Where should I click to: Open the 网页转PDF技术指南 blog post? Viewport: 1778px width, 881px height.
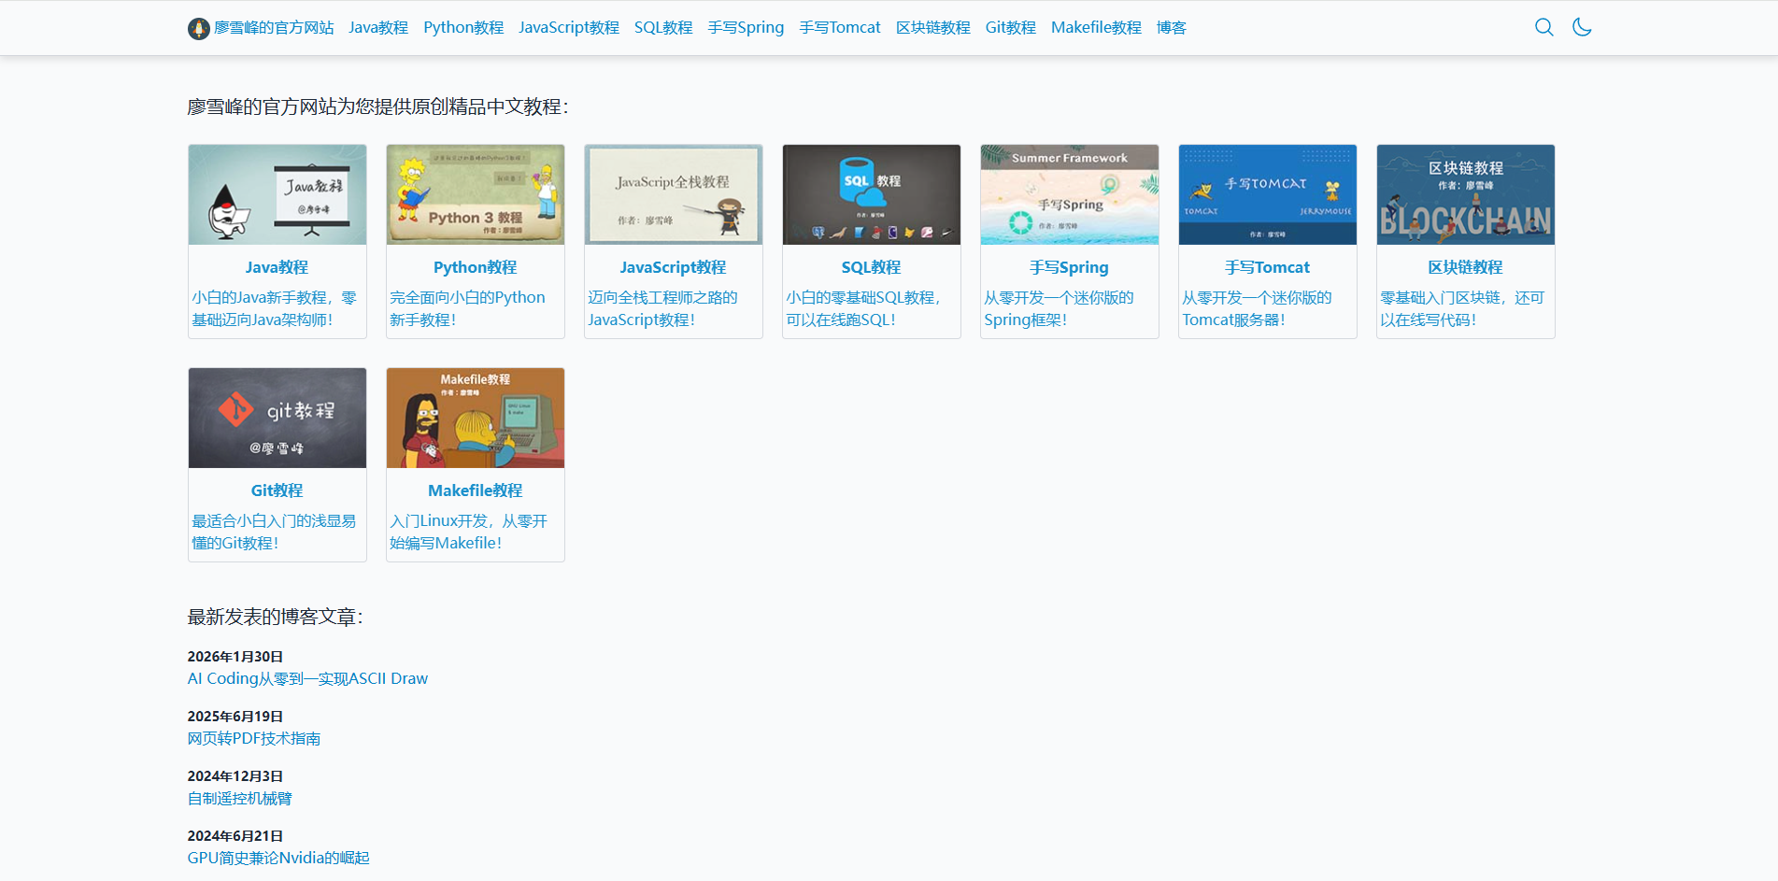point(253,738)
